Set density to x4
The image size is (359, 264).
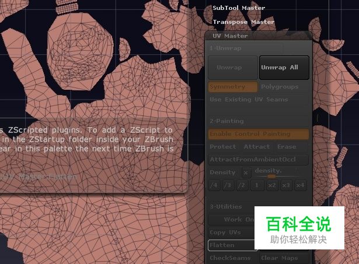(300, 185)
